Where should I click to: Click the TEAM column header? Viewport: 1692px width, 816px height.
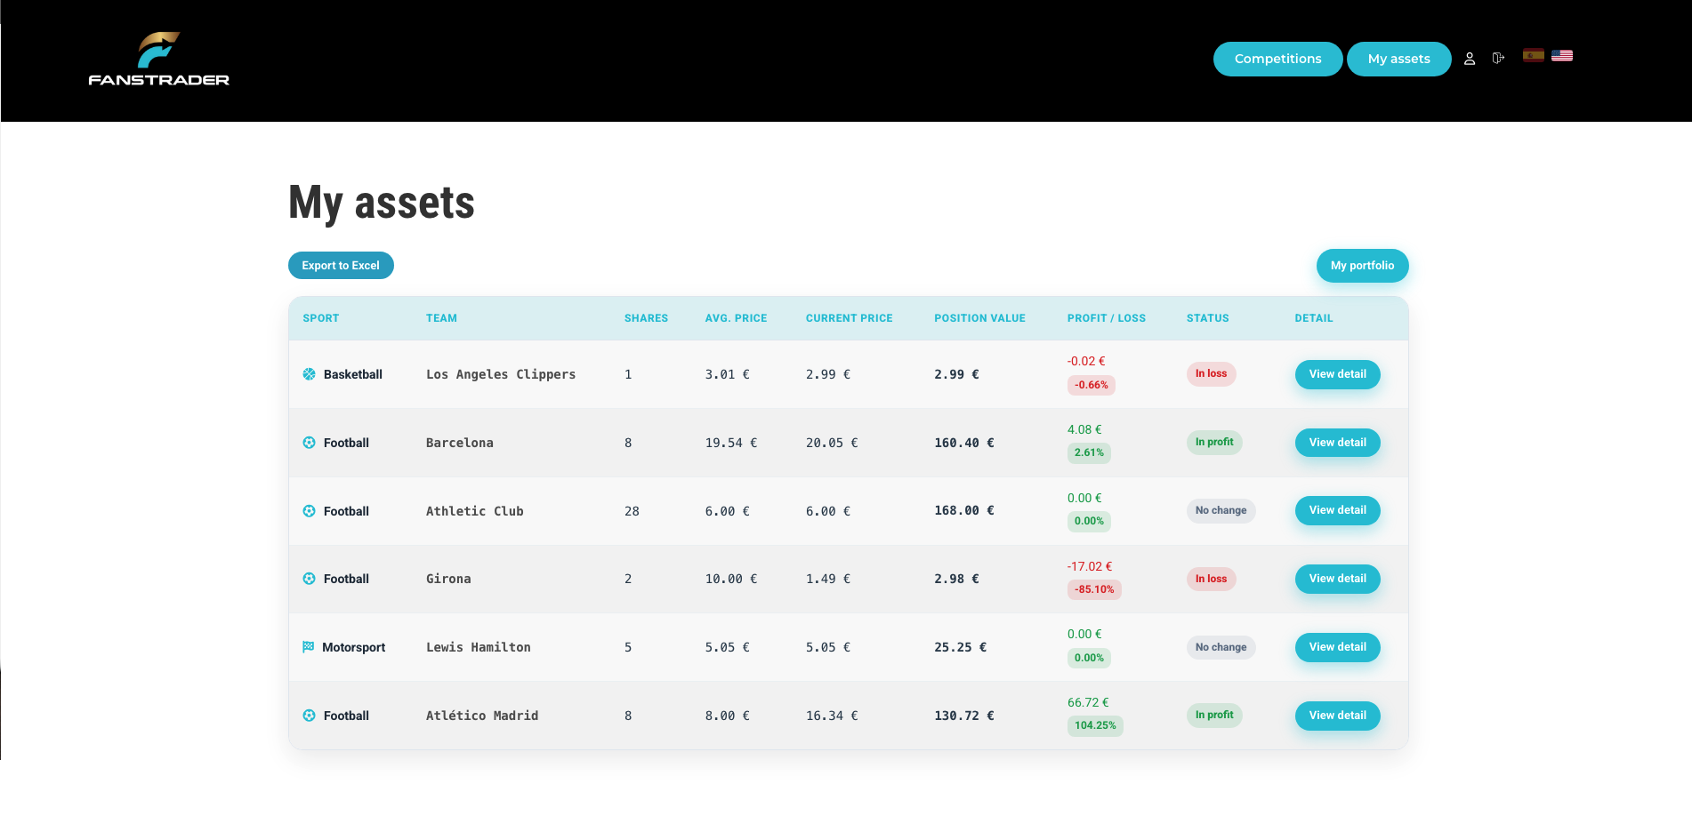[441, 318]
